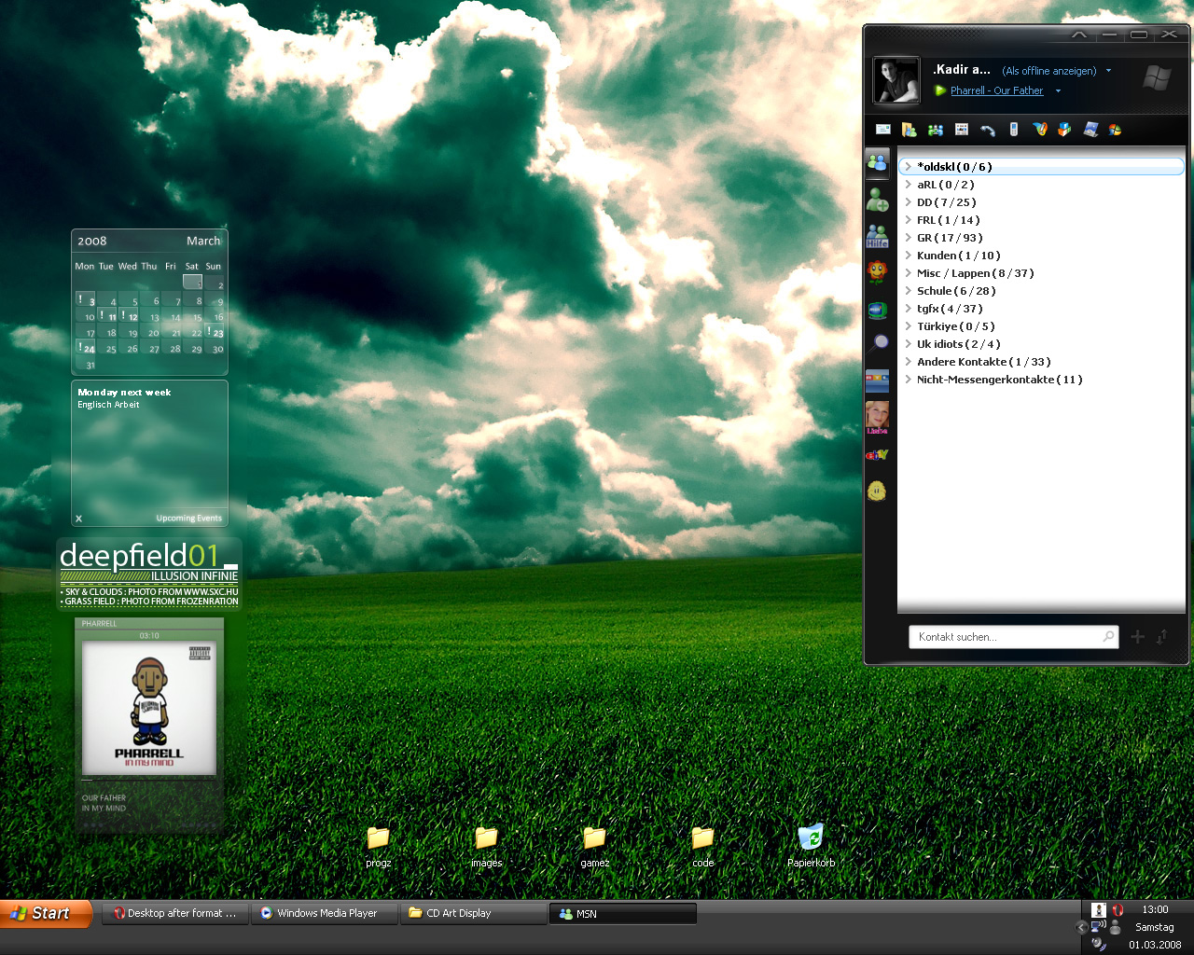This screenshot has width=1194, height=955.
Task: Click the Pharrell In My Mind album cover
Action: (149, 708)
